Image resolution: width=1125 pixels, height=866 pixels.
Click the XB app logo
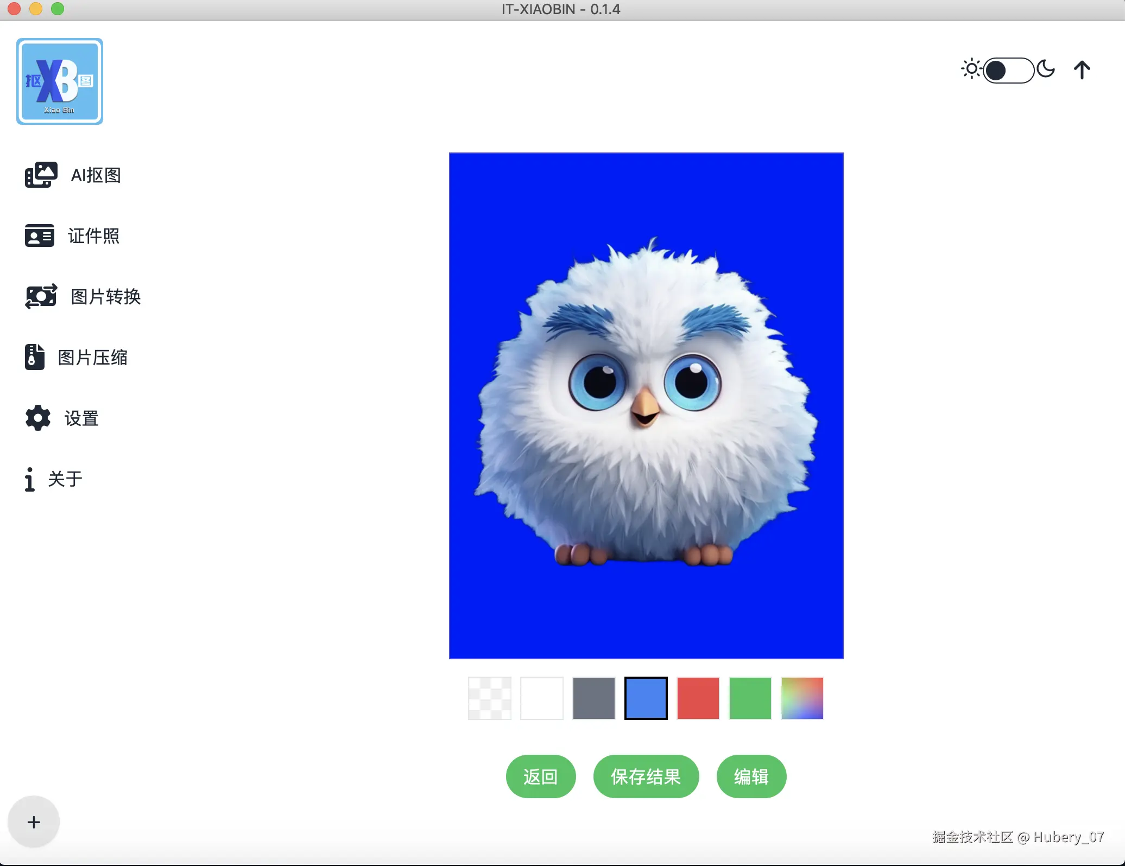(x=60, y=81)
